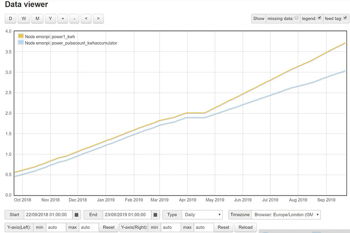350x233 pixels.
Task: Click the Reload button
Action: 246,227
